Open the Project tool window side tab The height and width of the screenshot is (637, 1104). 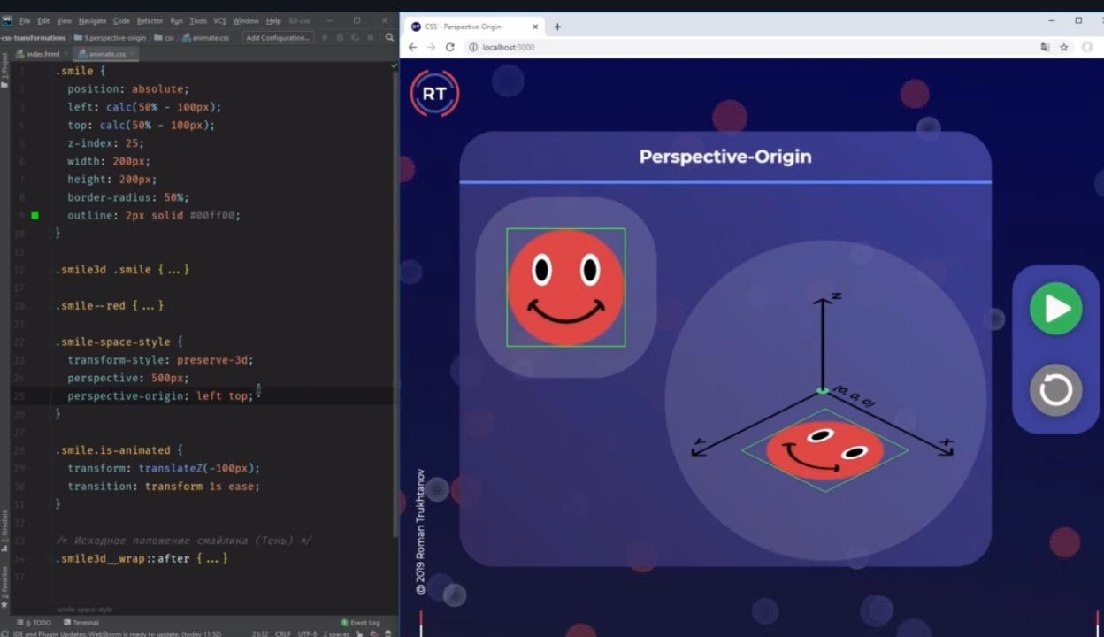pyautogui.click(x=4, y=69)
